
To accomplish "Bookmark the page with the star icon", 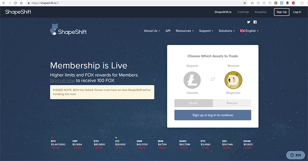I will pos(245,3).
